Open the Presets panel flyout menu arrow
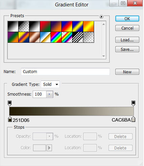Screen dimensions: 144x166 click(101, 17)
